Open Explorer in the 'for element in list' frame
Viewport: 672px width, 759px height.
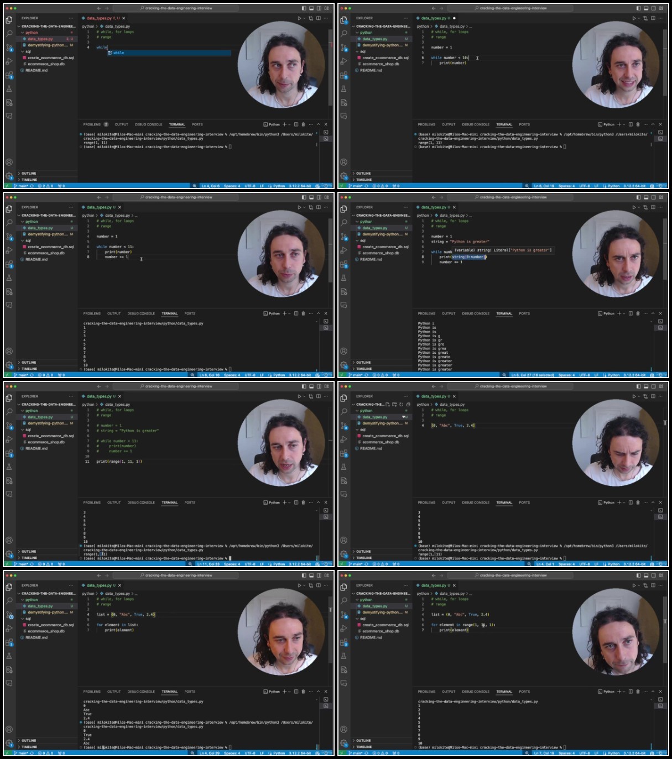[9, 587]
